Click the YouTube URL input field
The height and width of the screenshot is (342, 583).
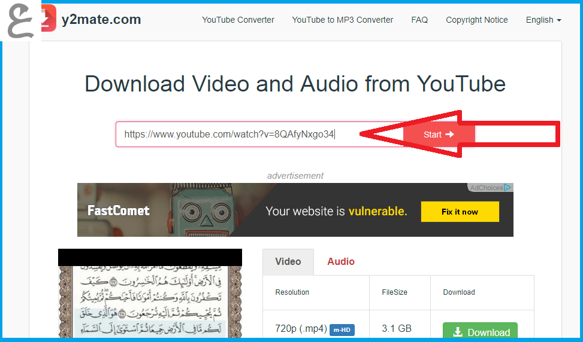tap(259, 135)
